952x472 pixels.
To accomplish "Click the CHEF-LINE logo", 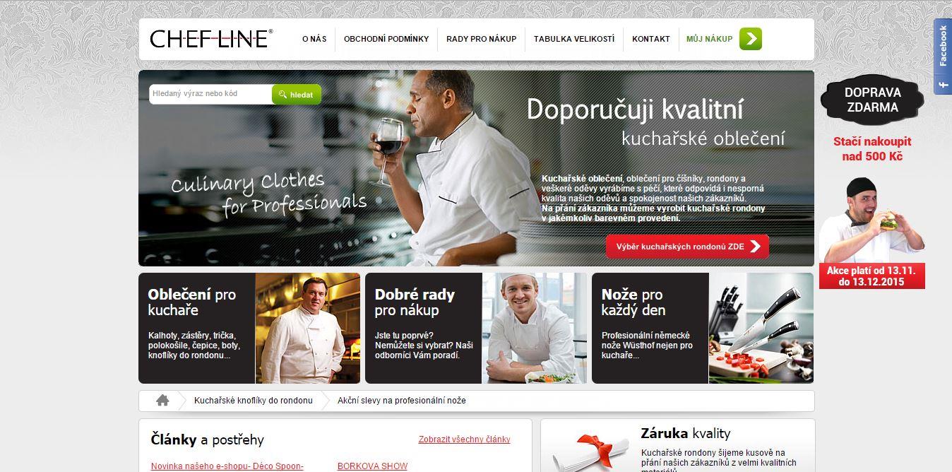I will click(211, 39).
